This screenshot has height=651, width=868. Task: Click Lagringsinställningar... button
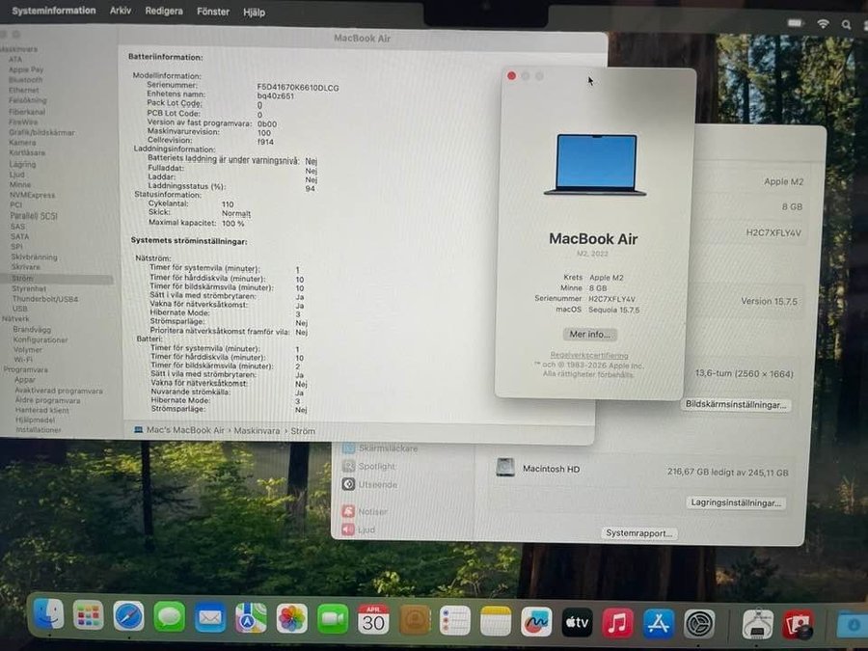coord(737,502)
